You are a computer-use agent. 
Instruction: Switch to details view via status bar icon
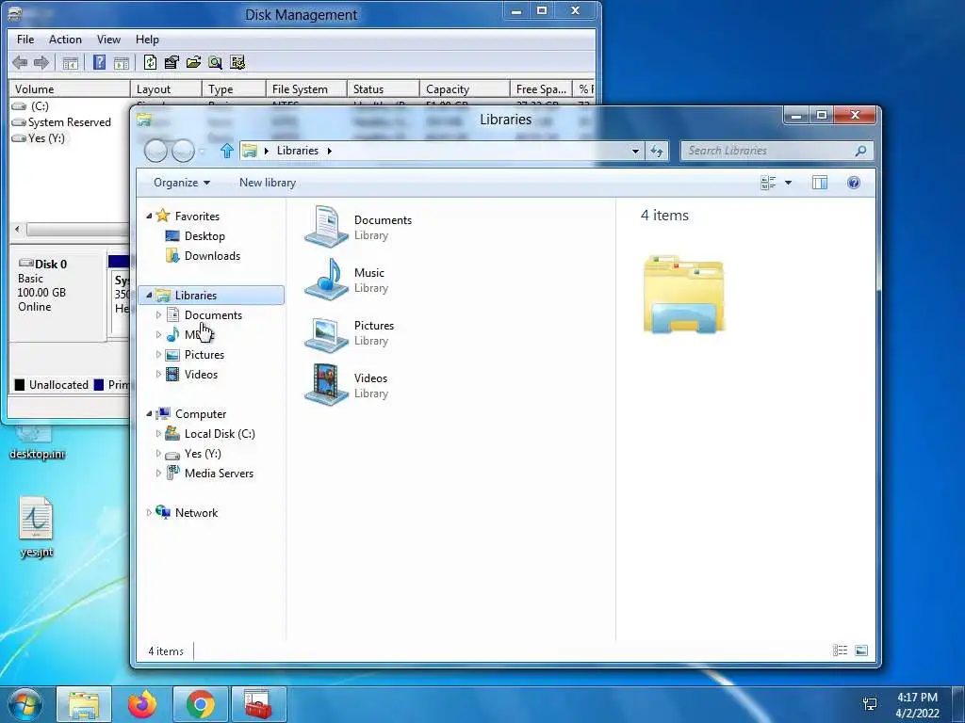pos(840,651)
